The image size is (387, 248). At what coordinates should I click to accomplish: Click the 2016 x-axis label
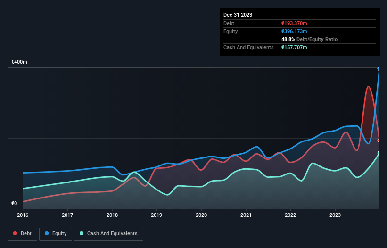coord(23,215)
